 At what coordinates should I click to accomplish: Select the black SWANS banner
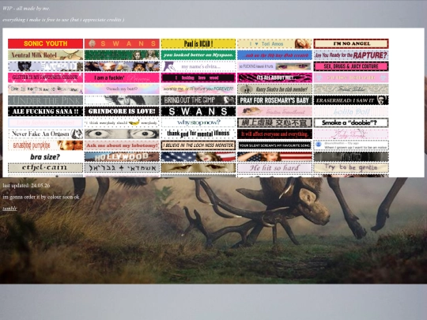point(198,111)
